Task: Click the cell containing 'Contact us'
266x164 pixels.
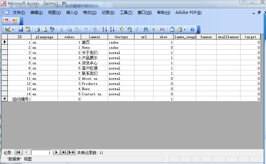Action: (x=94, y=94)
